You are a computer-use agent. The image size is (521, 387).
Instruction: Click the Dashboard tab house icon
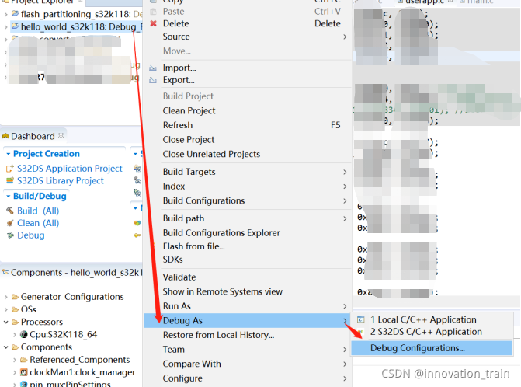point(5,136)
